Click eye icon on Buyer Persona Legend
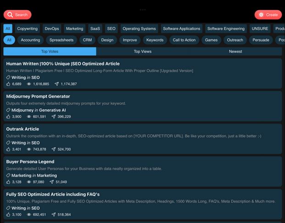This screenshot has width=285, height=223. pos(29,182)
